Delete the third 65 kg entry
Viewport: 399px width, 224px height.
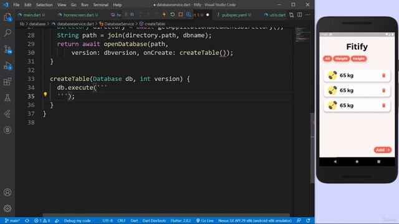[x=384, y=105]
